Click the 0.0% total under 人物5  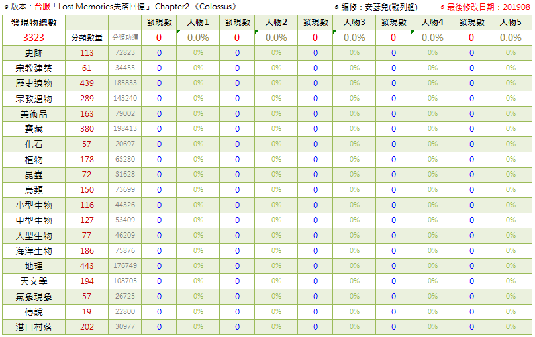(511, 38)
